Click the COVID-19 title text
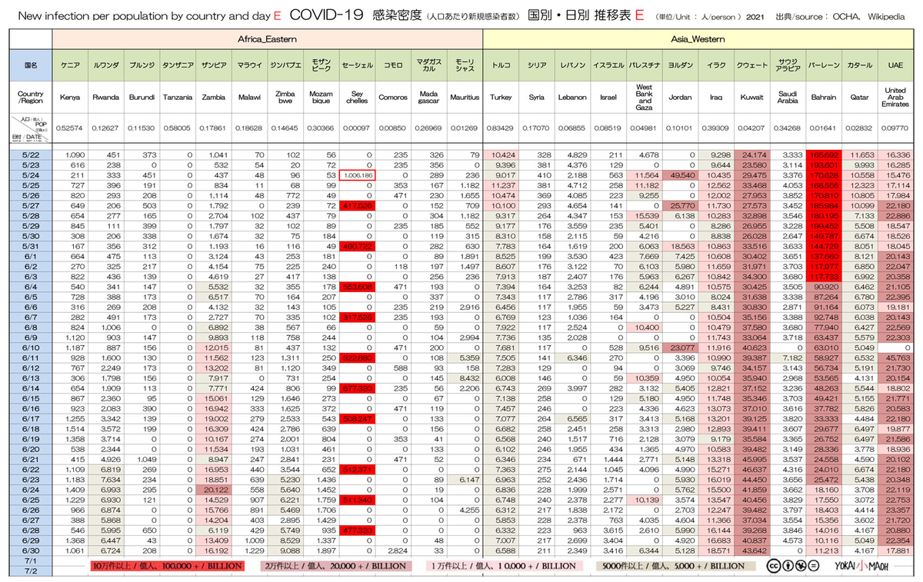923x582 pixels. coord(328,15)
